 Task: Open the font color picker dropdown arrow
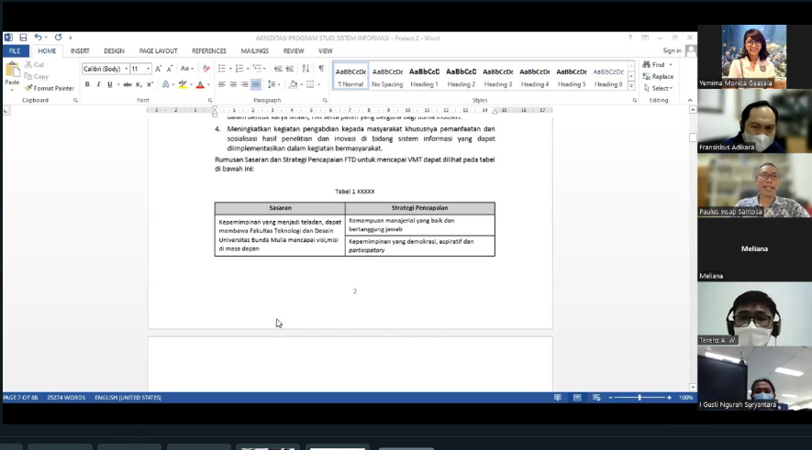[x=208, y=85]
